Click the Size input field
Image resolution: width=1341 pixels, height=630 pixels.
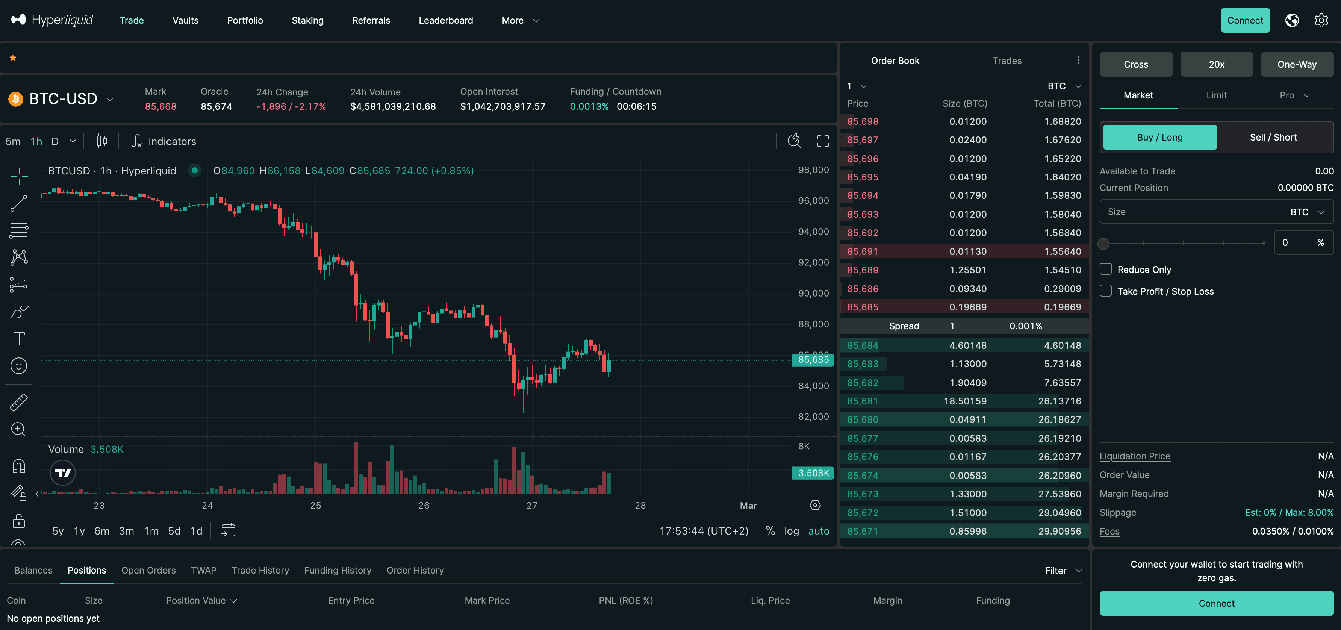1192,212
